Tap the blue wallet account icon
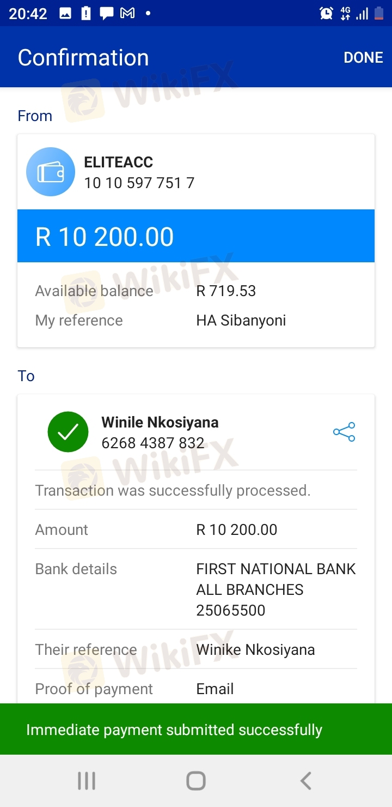The height and width of the screenshot is (807, 392). [51, 172]
